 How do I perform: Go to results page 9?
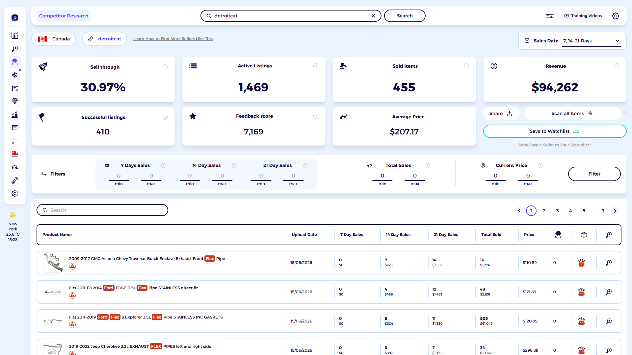point(603,211)
